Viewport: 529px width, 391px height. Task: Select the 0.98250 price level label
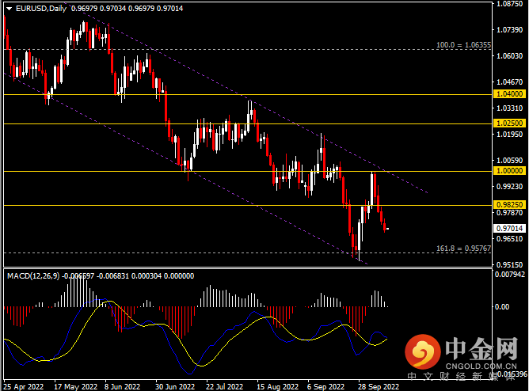(x=509, y=204)
